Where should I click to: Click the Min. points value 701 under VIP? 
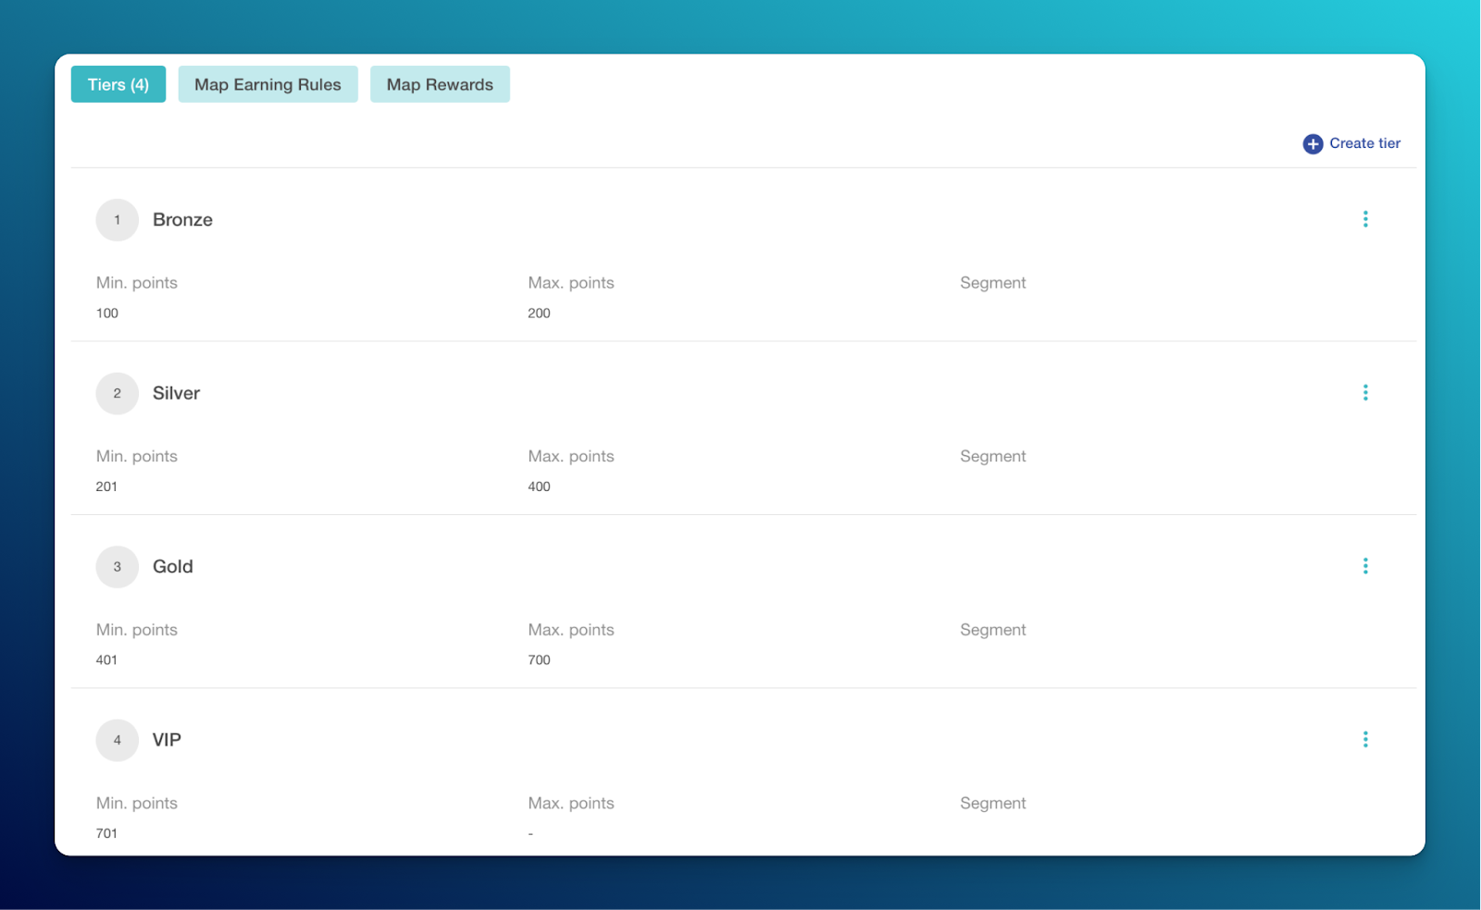[x=106, y=833]
